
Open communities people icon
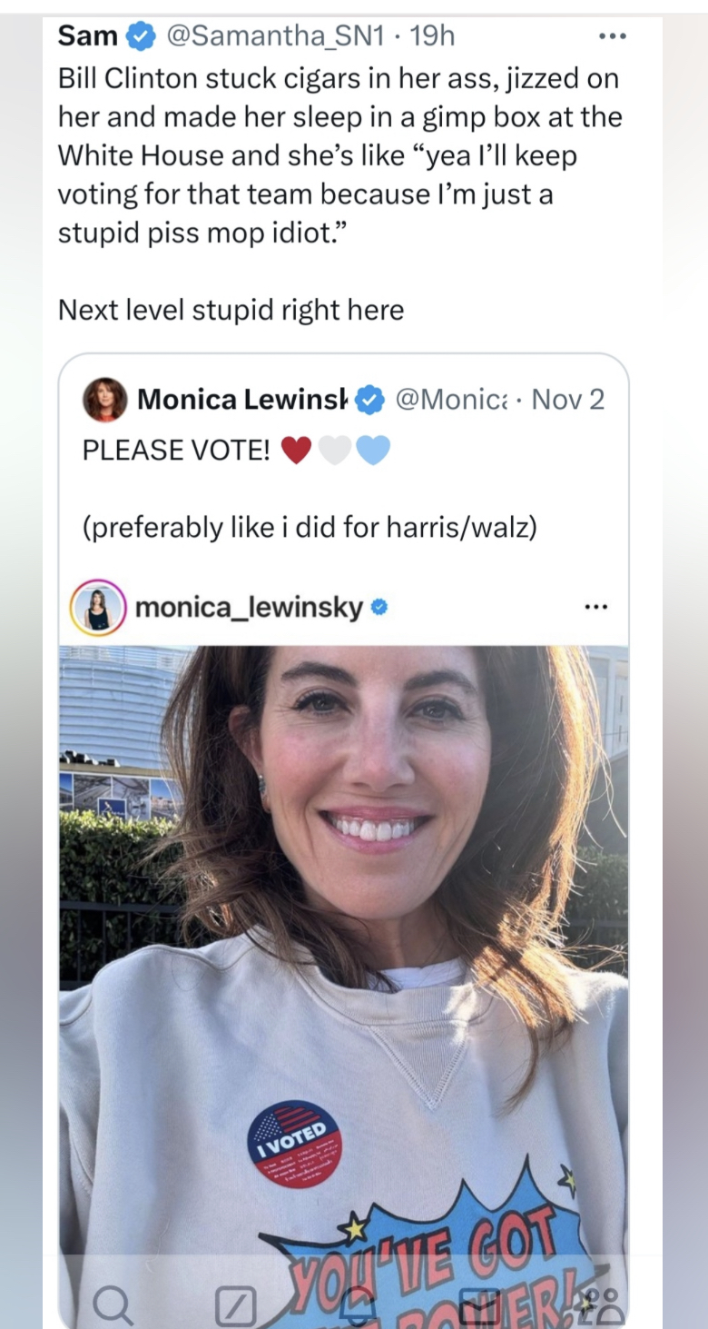603,1304
